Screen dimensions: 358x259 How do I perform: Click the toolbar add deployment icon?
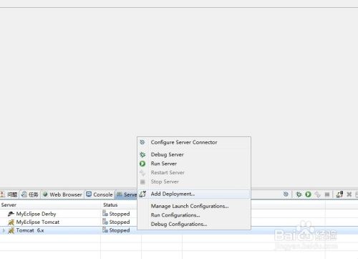(x=339, y=194)
